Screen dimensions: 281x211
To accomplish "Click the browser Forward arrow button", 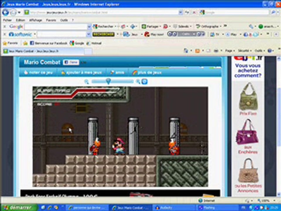I will click(x=13, y=13).
